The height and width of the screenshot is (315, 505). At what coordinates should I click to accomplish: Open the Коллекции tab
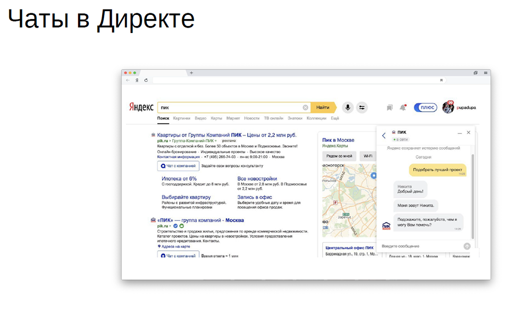pos(316,118)
